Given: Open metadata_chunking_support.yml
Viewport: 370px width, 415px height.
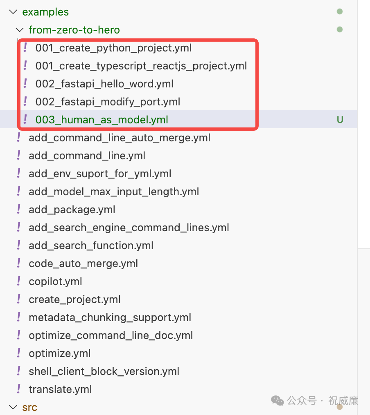Looking at the screenshot, I should 110,318.
